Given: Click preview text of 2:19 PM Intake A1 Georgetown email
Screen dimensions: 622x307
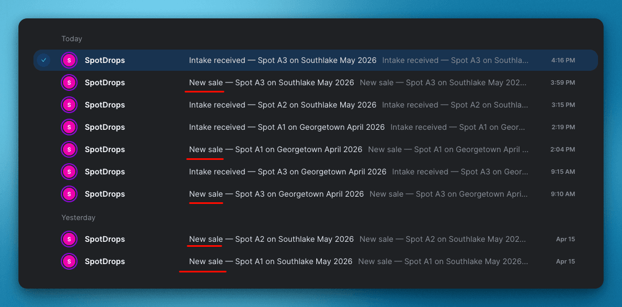Looking at the screenshot, I should (459, 127).
